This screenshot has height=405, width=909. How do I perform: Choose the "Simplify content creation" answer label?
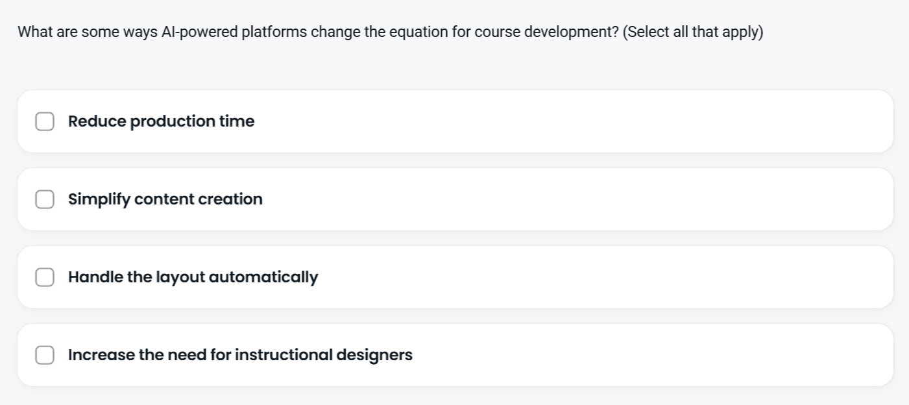tap(165, 199)
